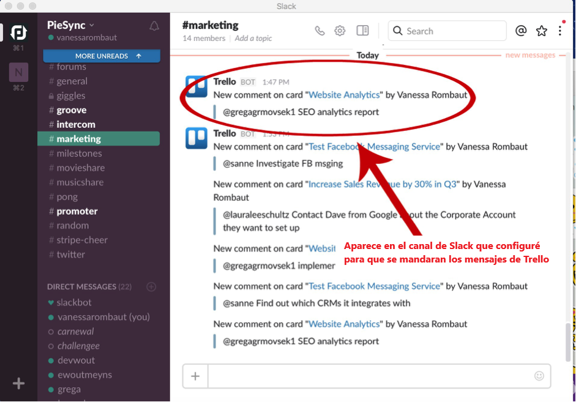Open starred items star icon
The image size is (576, 402).
coord(542,31)
